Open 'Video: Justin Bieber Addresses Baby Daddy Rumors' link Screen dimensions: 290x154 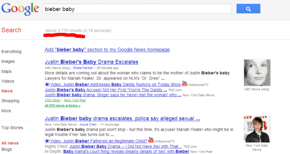(x=116, y=84)
